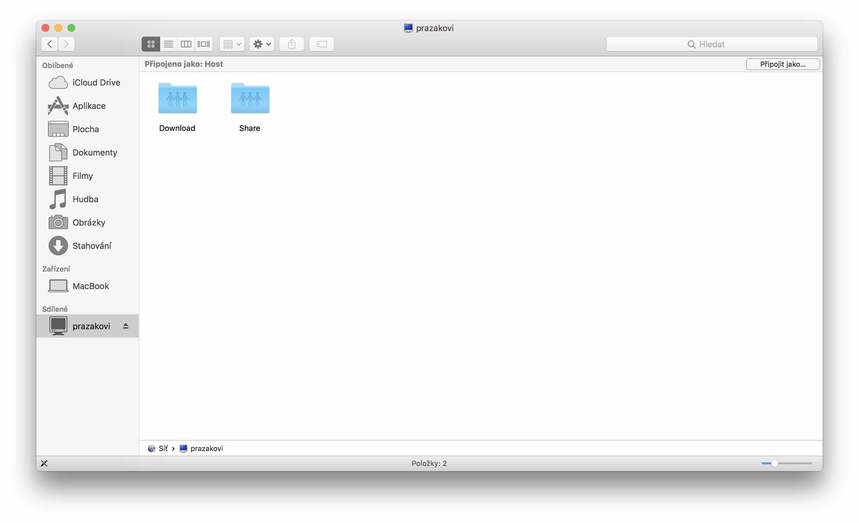This screenshot has width=859, height=523.
Task: Click the Hledat search field
Action: (712, 44)
